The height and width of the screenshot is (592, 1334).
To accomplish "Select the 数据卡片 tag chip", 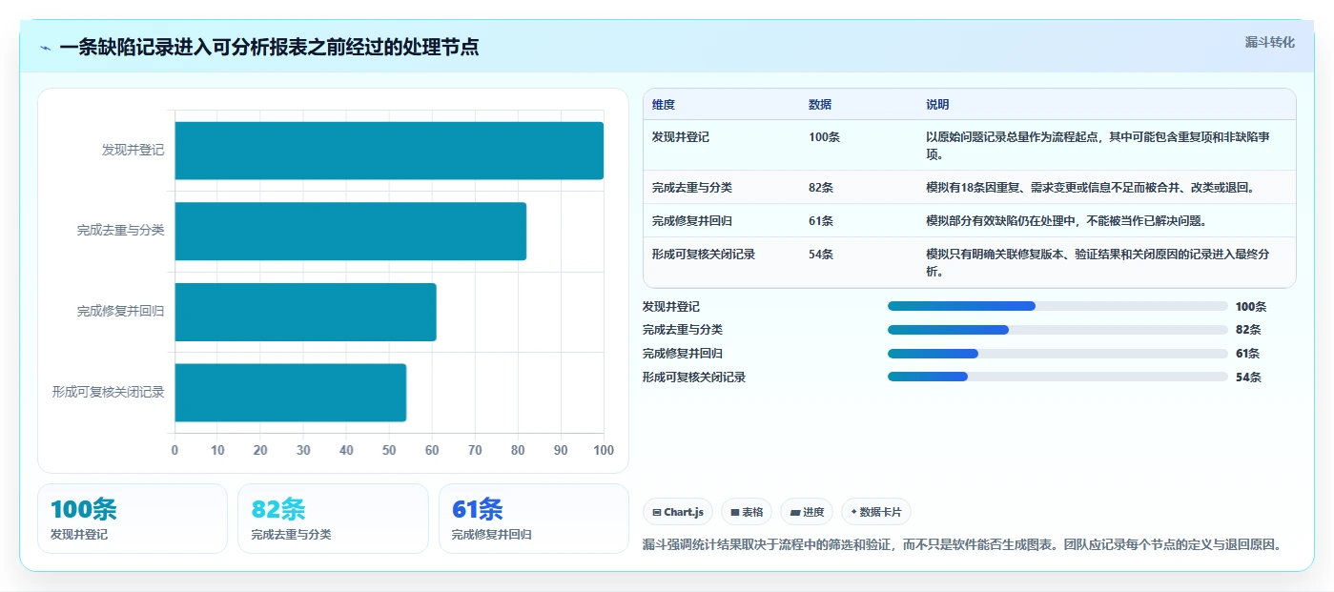I will click(875, 512).
